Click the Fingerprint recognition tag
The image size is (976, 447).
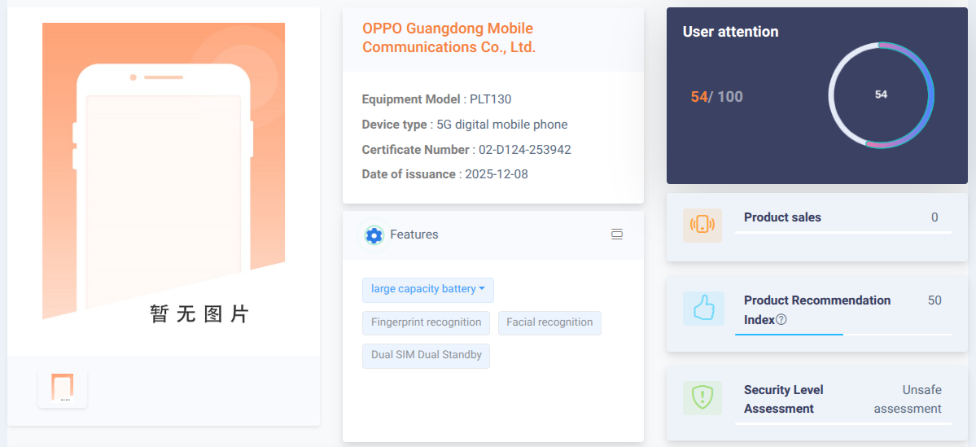(x=426, y=322)
